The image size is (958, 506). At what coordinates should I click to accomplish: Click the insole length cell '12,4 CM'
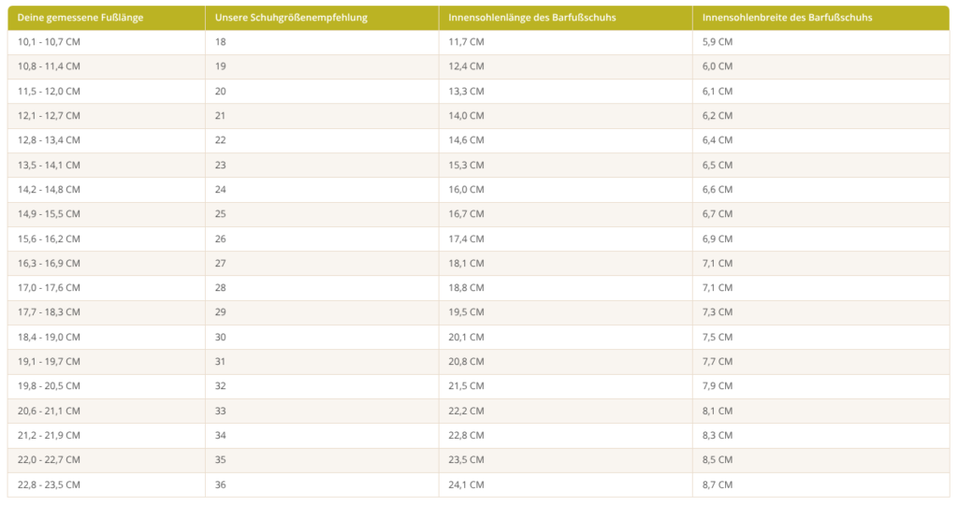(466, 66)
